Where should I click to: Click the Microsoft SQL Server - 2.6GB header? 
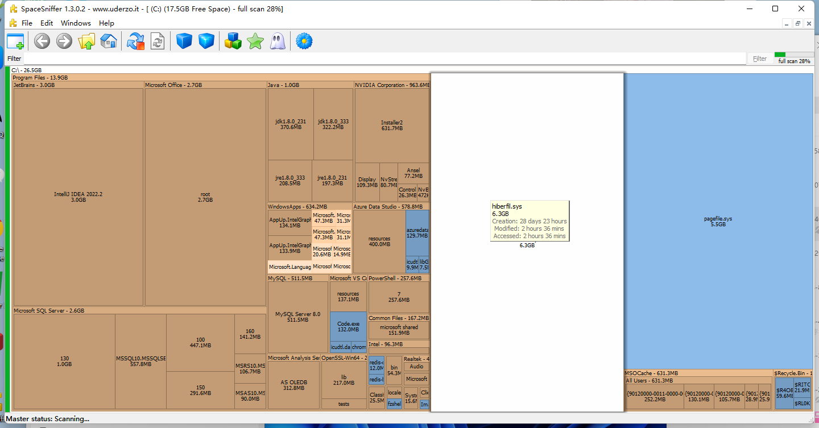[x=139, y=310]
